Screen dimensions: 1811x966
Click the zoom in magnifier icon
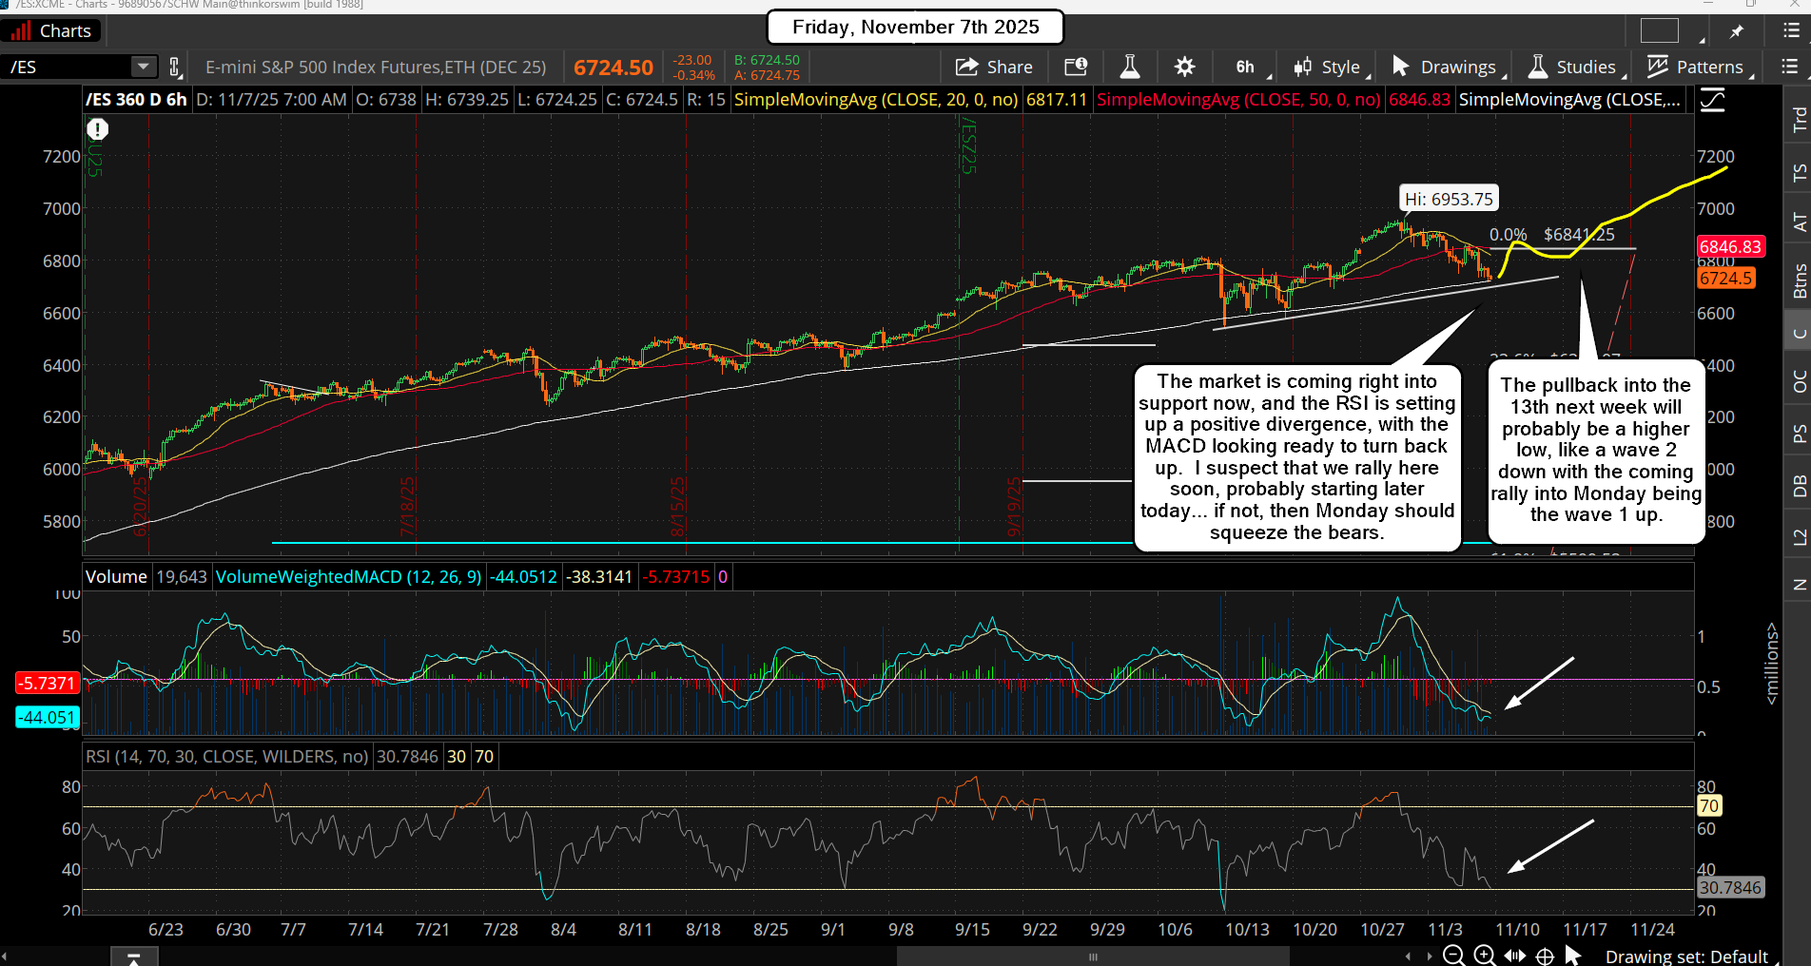[x=1484, y=956]
